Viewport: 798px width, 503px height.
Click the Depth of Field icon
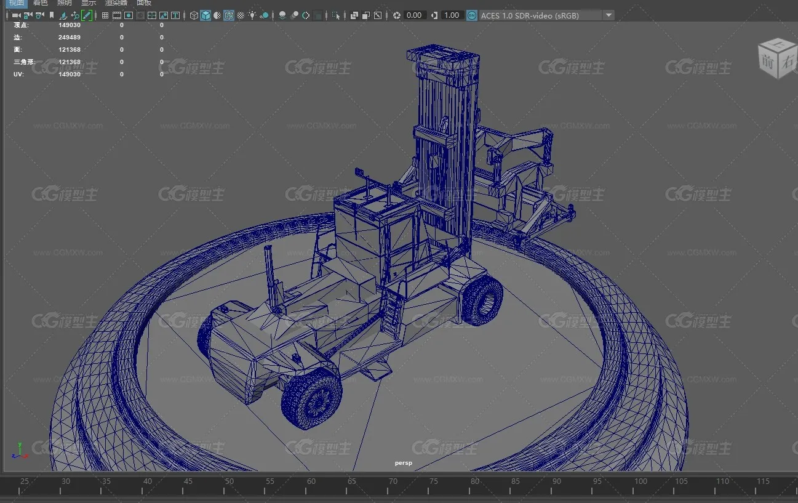(317, 15)
